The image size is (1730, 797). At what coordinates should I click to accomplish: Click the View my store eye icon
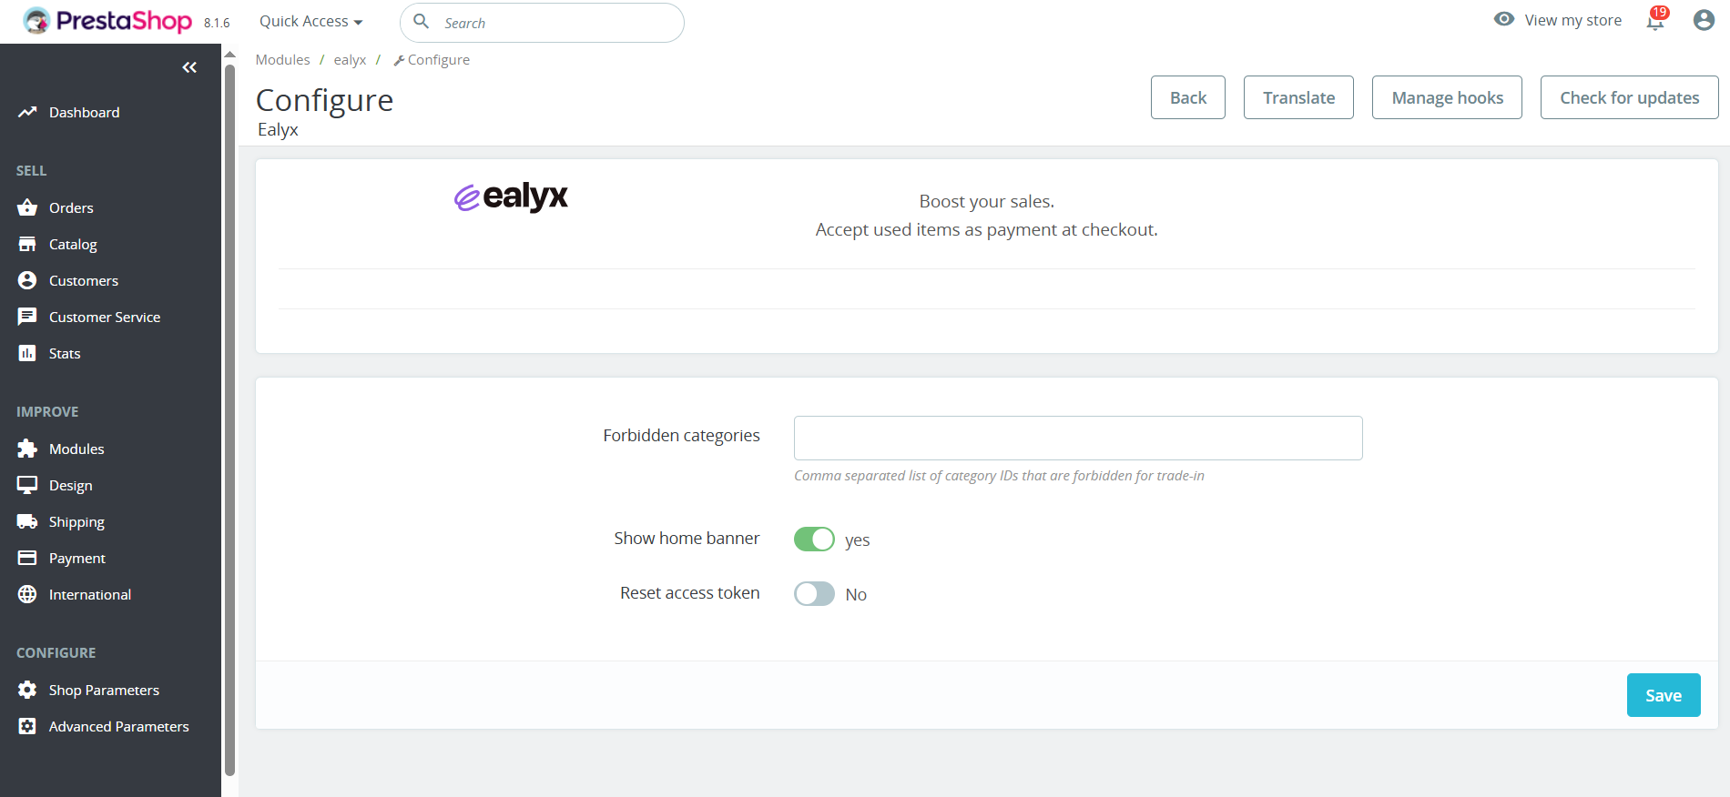click(1504, 19)
